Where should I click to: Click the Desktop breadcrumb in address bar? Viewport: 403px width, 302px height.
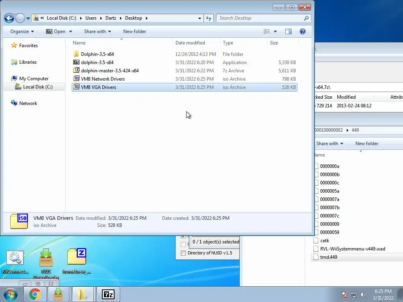pyautogui.click(x=133, y=18)
